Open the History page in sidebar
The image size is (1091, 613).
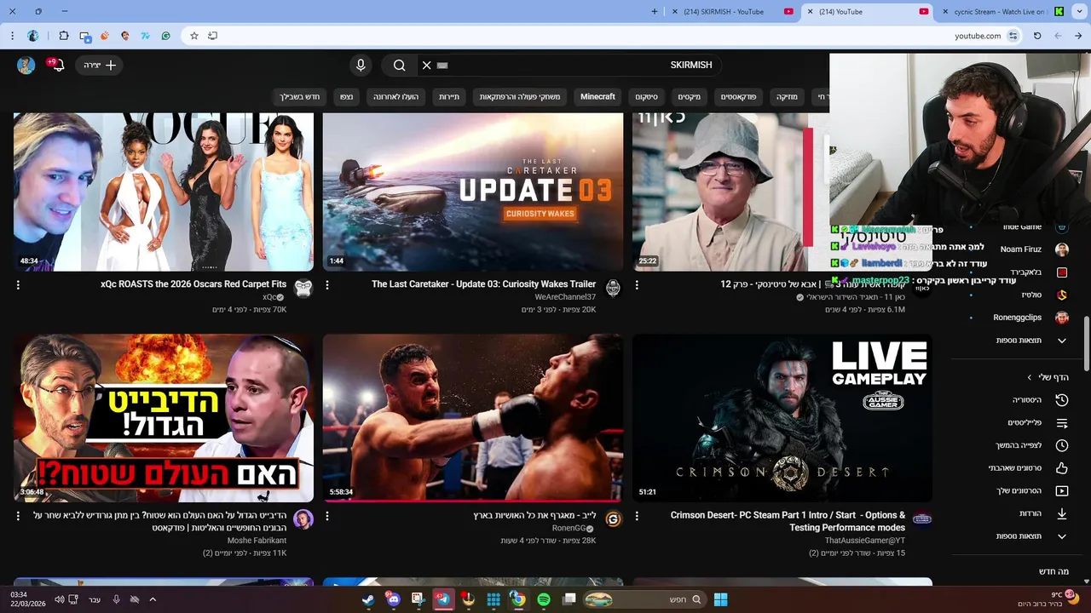click(1038, 399)
